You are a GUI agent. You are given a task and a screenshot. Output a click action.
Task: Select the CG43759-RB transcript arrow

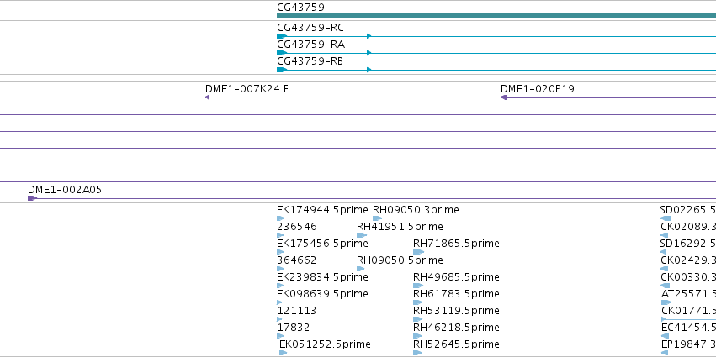pos(496,70)
